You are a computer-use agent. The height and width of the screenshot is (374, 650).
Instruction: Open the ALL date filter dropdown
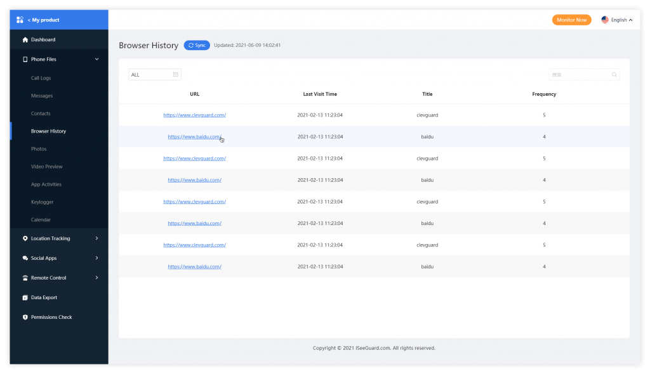155,75
